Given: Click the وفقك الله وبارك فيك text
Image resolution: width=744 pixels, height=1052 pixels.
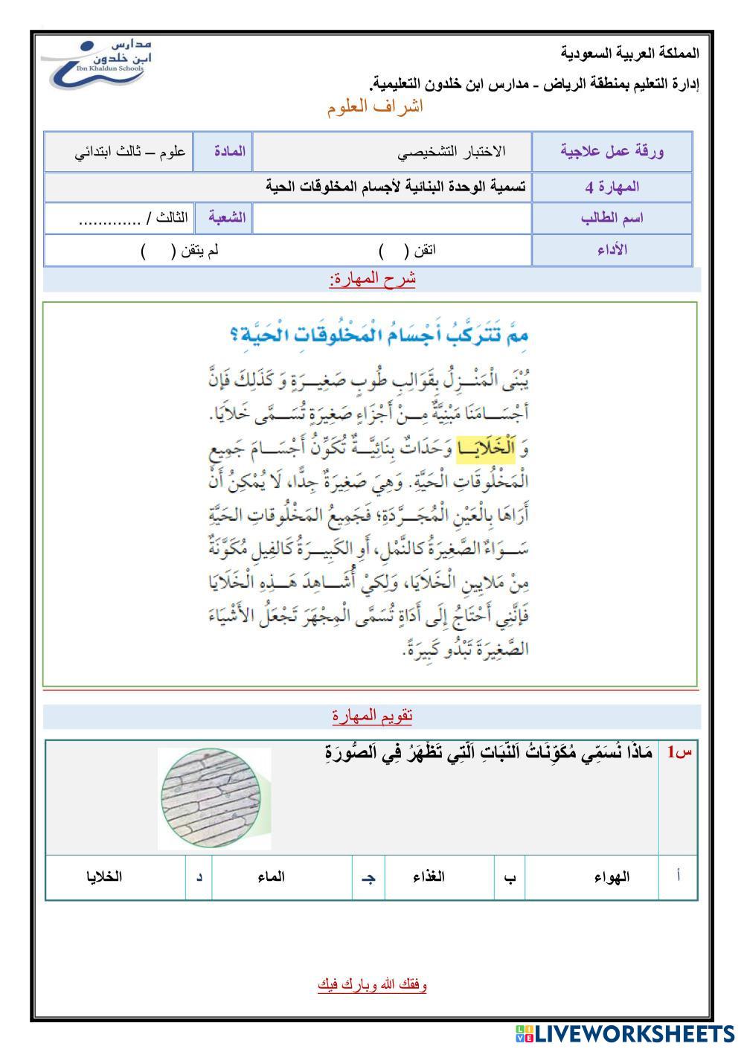Looking at the screenshot, I should pos(372,985).
